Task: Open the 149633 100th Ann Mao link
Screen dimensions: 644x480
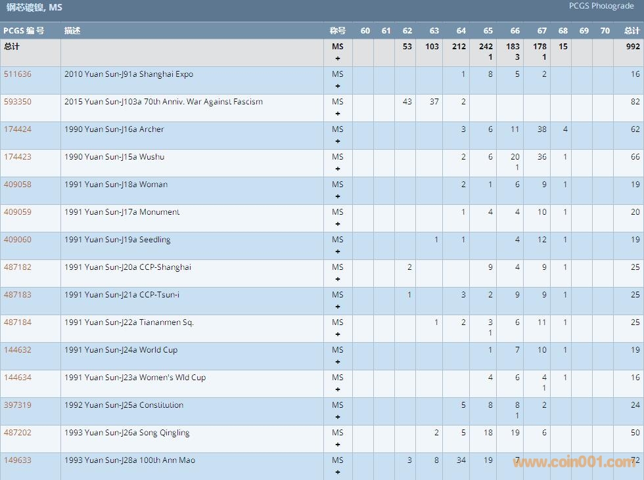Action: 18,460
